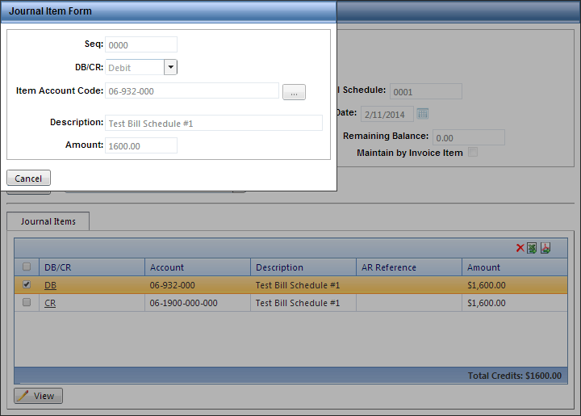Click the Total Credits: $1600.00 footer
581x416 pixels.
515,376
